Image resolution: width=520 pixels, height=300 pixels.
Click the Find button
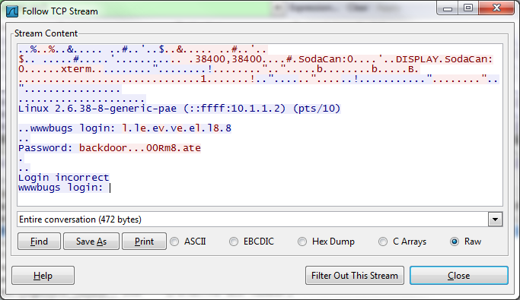(39, 242)
